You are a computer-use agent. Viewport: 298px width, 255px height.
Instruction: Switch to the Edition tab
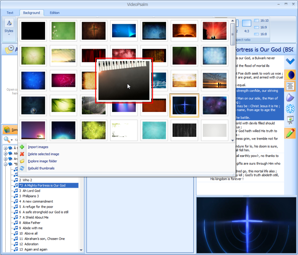pyautogui.click(x=54, y=13)
